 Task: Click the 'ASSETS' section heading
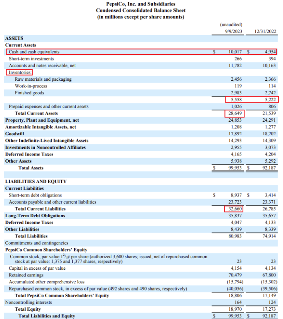pyautogui.click(x=14, y=38)
